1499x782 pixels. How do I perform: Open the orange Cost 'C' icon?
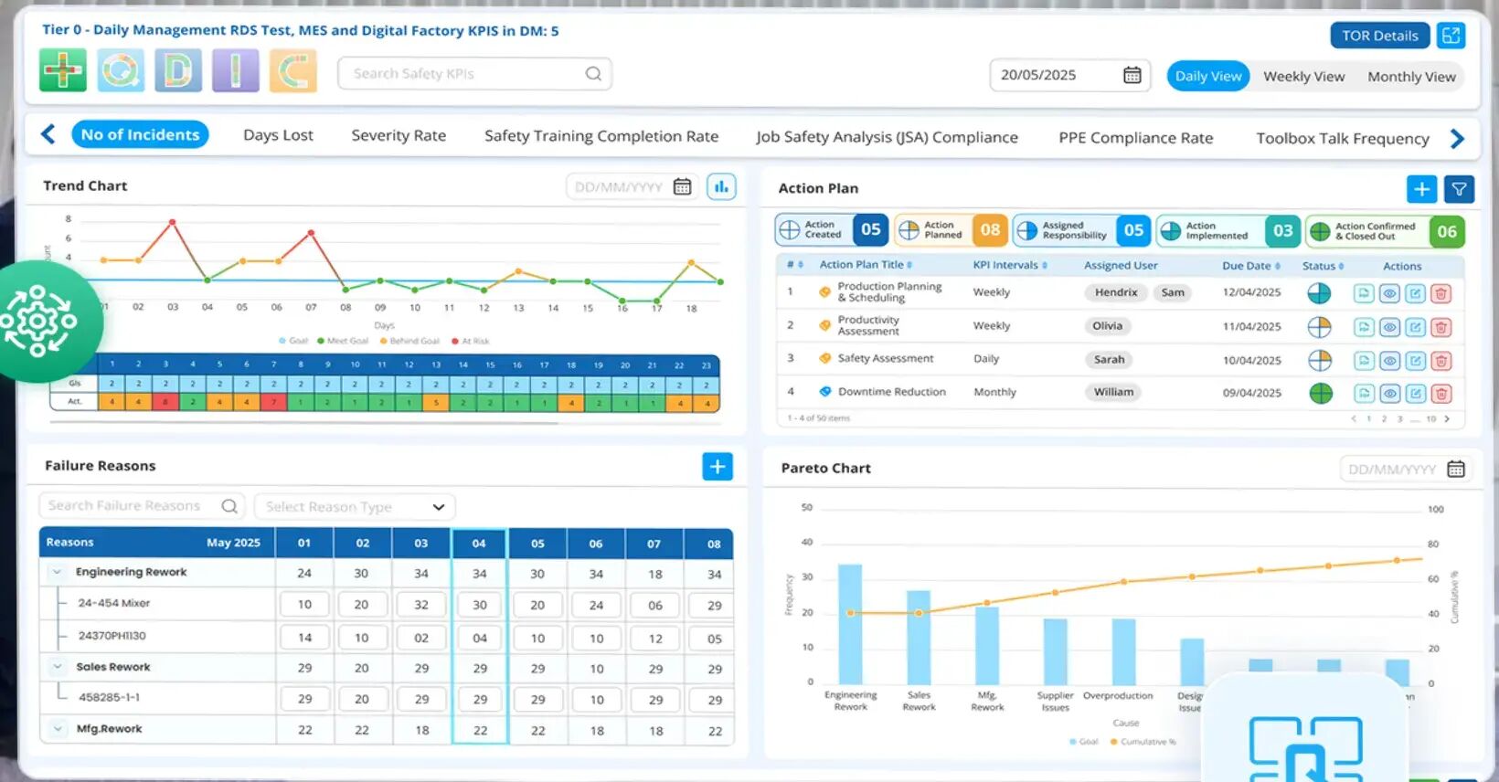click(x=292, y=70)
